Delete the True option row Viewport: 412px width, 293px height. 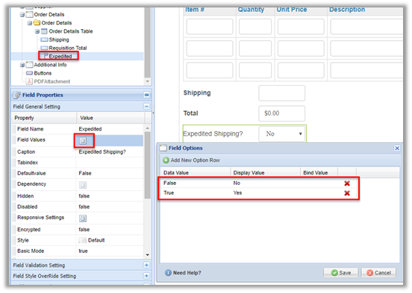[347, 193]
